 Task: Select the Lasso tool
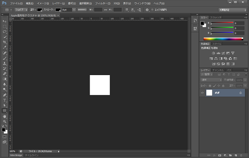[5, 32]
